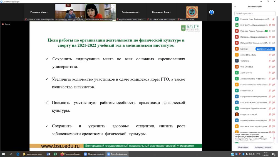The width and height of the screenshot is (278, 157).
Task: Open taskbar search magnifier
Action: [x=11, y=154]
